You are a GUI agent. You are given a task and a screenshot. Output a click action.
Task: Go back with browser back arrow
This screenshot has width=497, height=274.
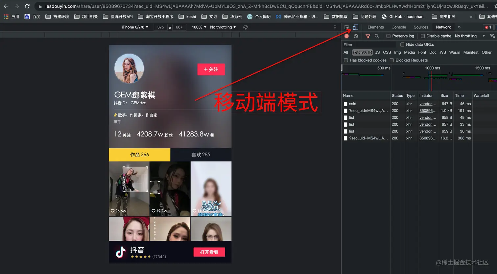point(6,6)
